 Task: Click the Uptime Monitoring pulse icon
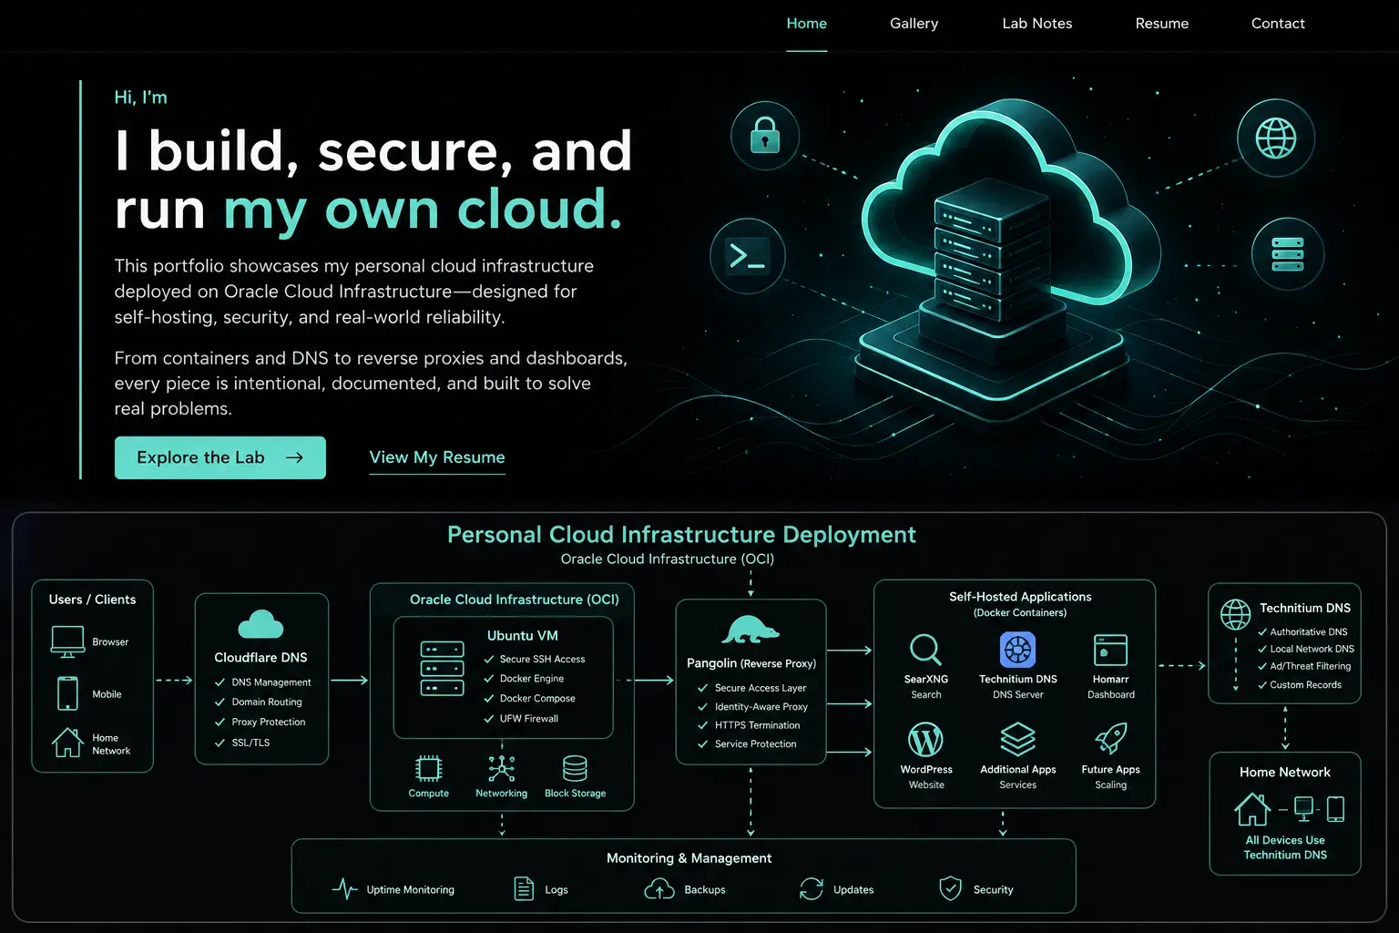[344, 888]
